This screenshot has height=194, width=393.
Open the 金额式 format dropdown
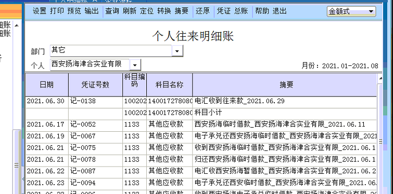click(x=351, y=11)
